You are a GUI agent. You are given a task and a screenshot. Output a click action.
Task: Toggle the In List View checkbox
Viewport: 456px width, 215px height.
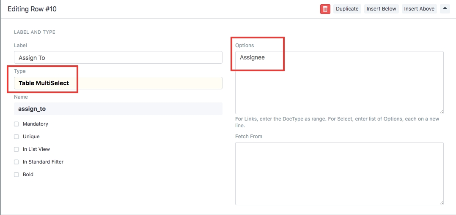16,149
